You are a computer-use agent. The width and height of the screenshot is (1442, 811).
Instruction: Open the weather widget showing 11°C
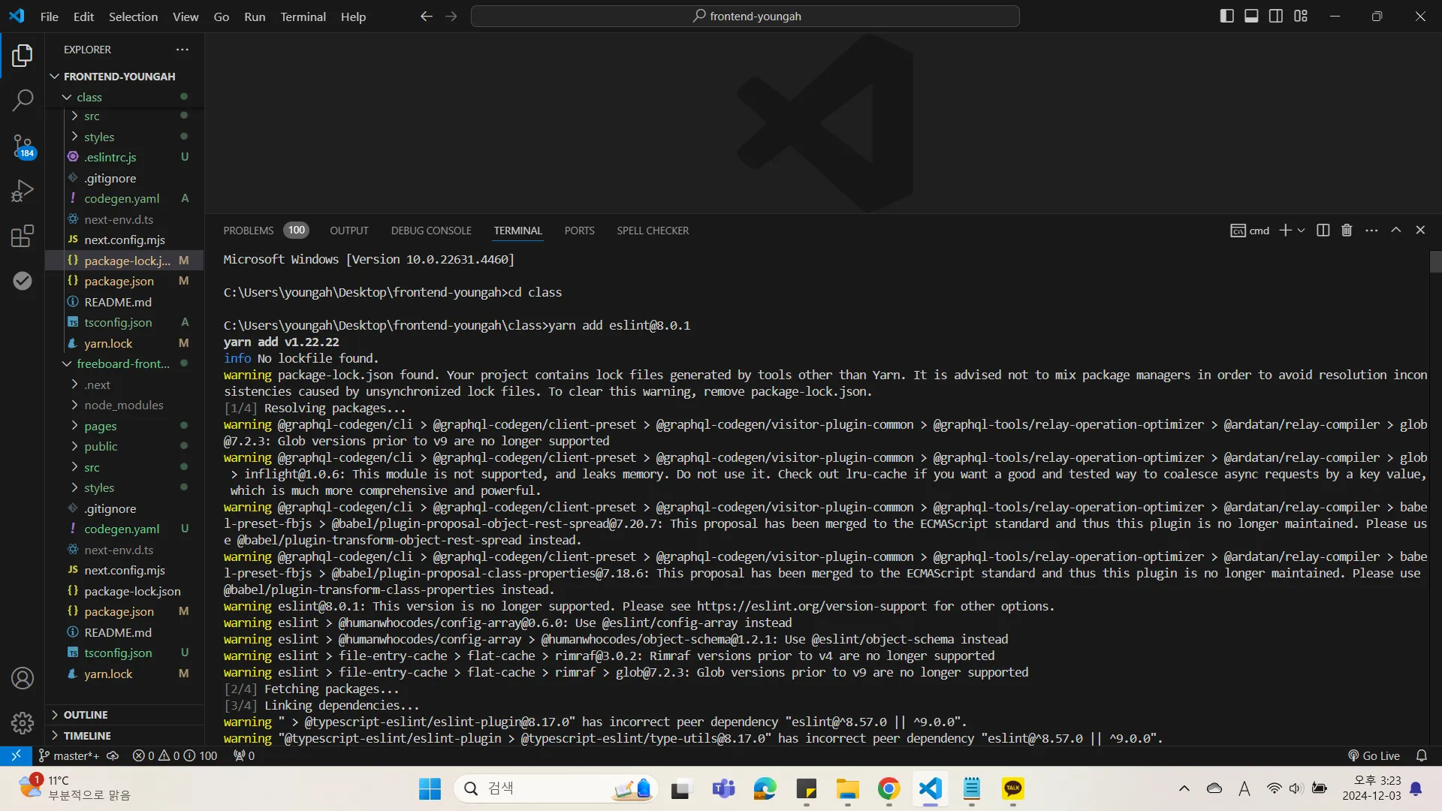(75, 788)
